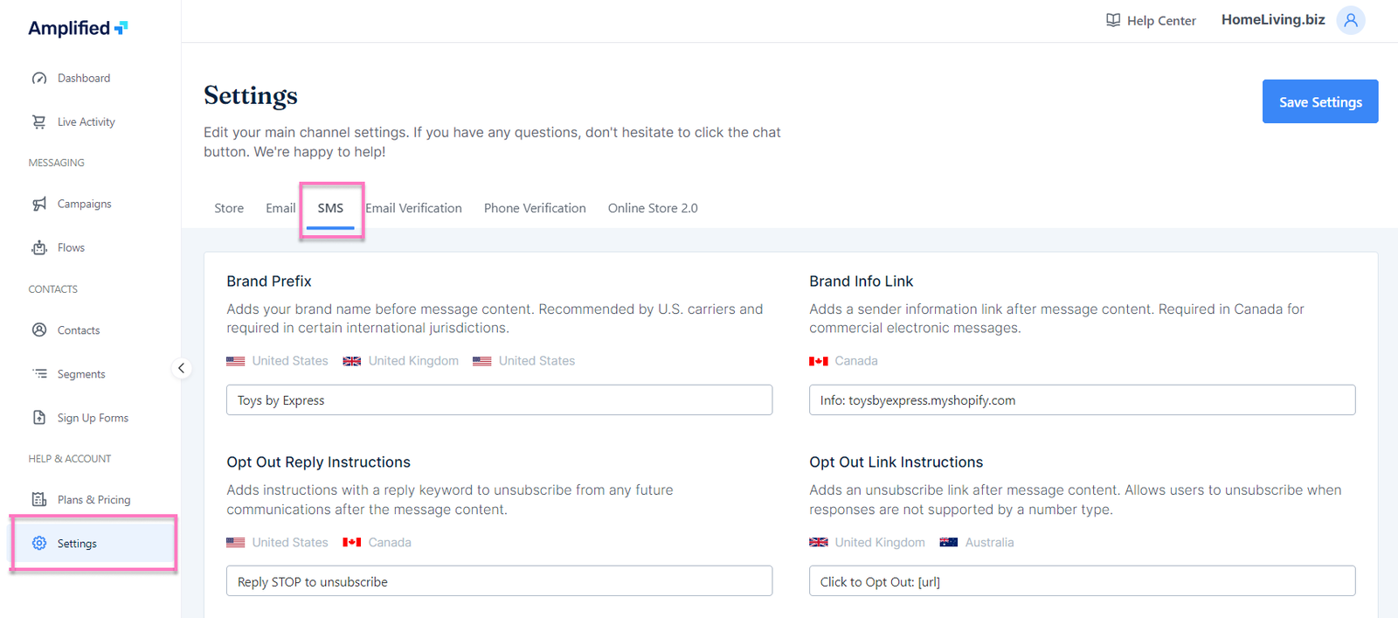Viewport: 1398px width, 618px height.
Task: Open the Segments list icon
Action: [39, 373]
